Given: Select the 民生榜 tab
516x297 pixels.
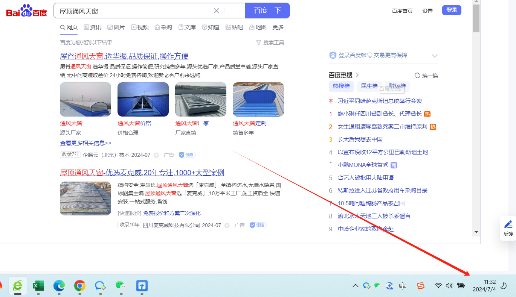Looking at the screenshot, I should pyautogui.click(x=369, y=86).
